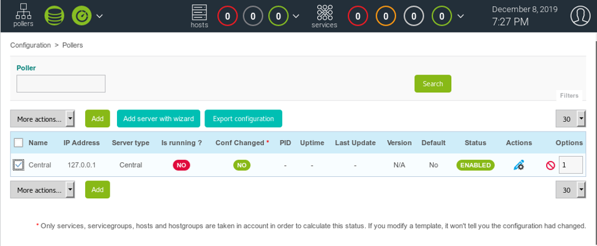The image size is (597, 246).
Task: Click Configuration in the breadcrumb
Action: pos(31,45)
